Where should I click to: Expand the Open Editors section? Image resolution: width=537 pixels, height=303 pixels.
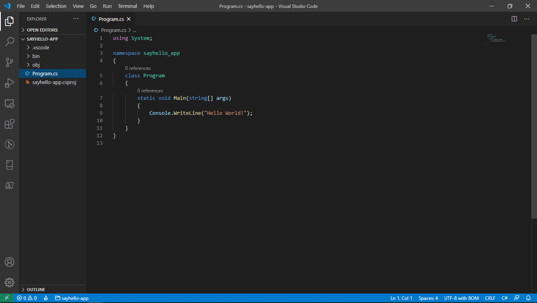42,30
